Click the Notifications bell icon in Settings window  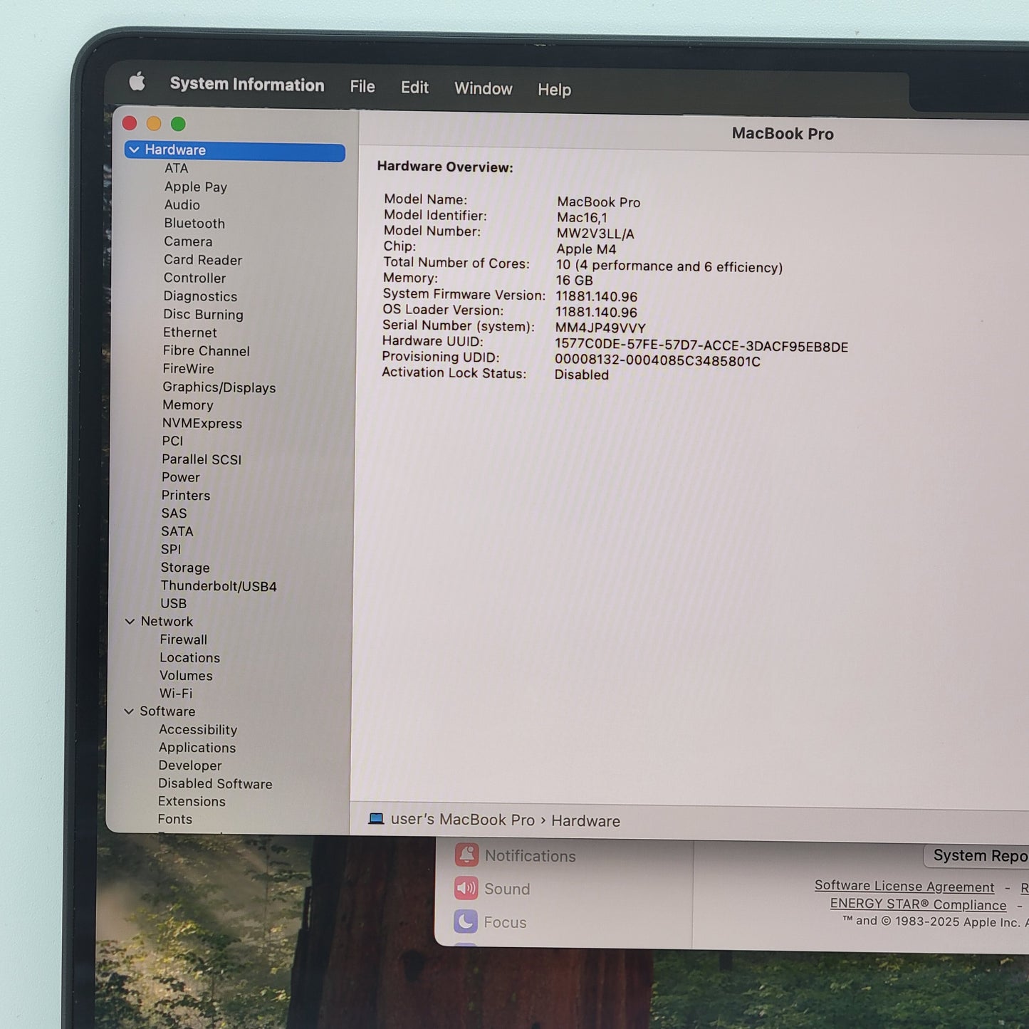(x=466, y=855)
